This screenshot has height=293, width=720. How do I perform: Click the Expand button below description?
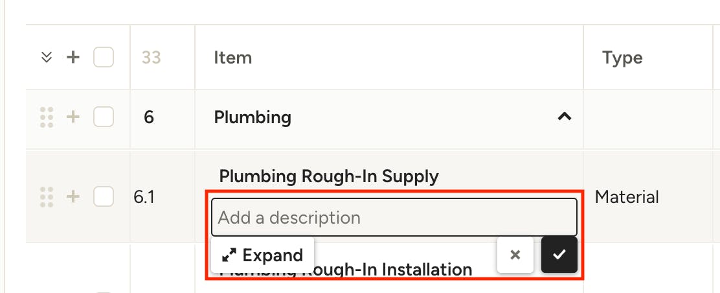[x=262, y=255]
